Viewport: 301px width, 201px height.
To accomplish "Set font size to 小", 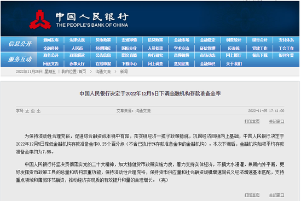I will click(39, 111).
